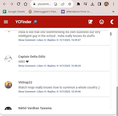Toggle the browser side panel

(99, 4)
